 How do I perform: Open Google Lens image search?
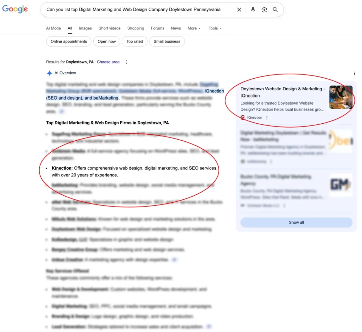click(264, 10)
